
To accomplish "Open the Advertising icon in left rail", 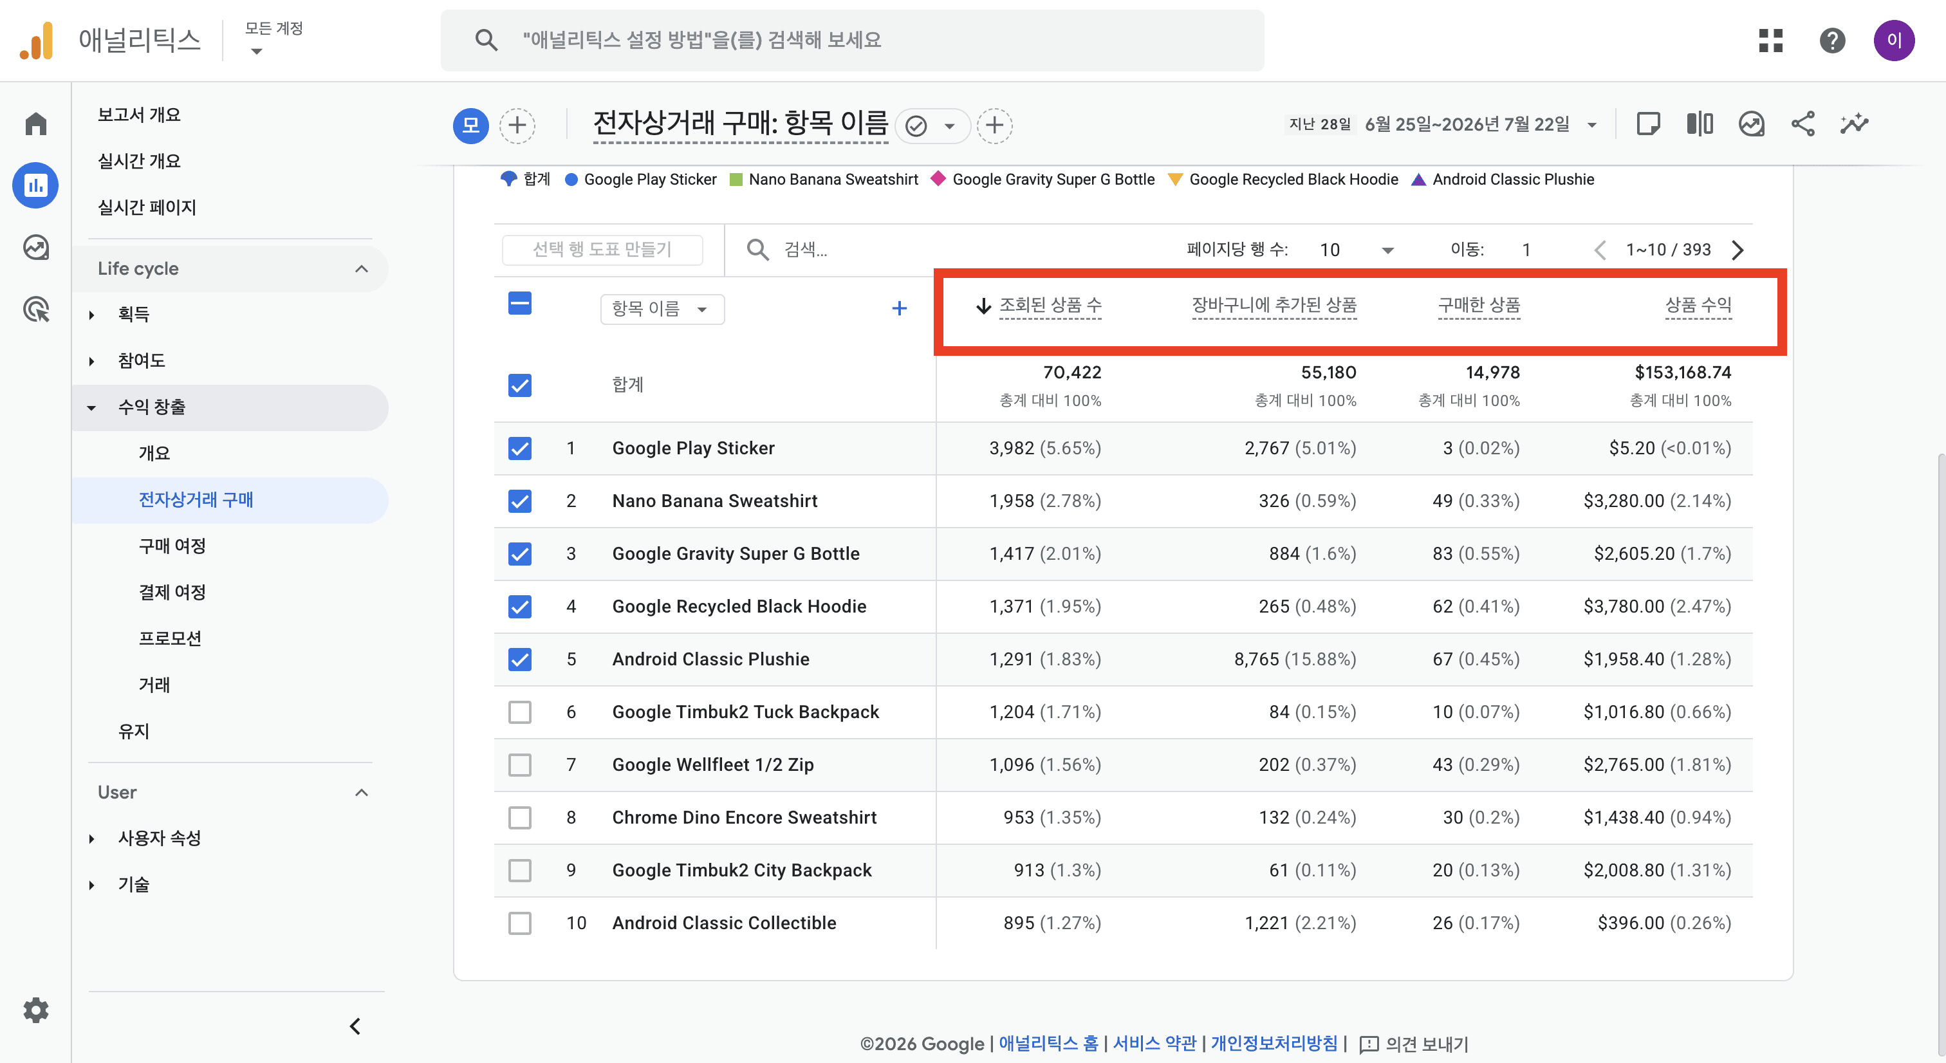I will (x=35, y=309).
